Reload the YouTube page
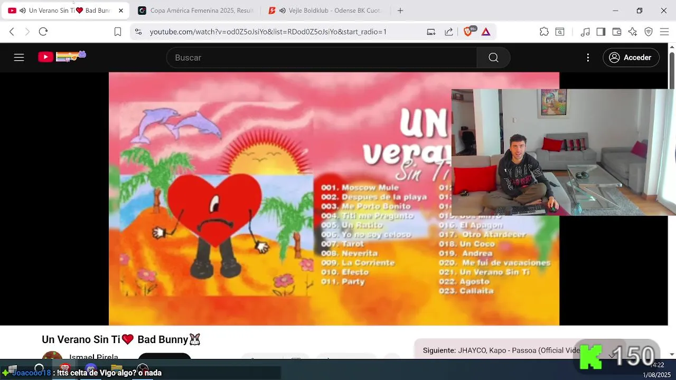 (43, 32)
